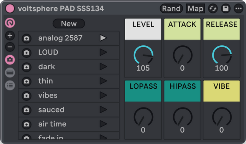This screenshot has width=246, height=144.
Task: Click the RELEASE macro header
Action: click(x=221, y=29)
